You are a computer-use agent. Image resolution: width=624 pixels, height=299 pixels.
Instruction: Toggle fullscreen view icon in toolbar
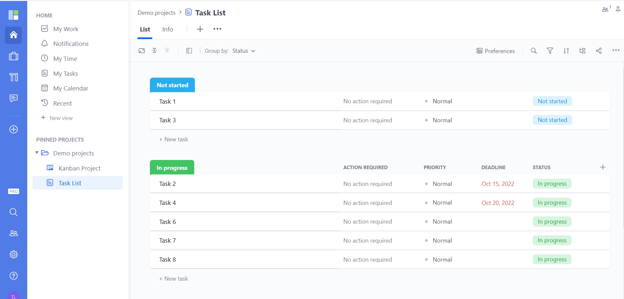click(x=142, y=51)
